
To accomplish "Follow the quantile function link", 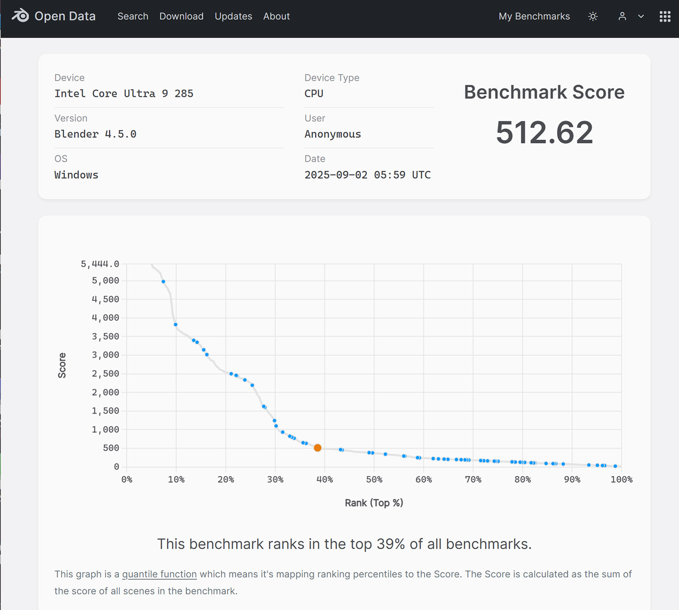I will (x=159, y=574).
